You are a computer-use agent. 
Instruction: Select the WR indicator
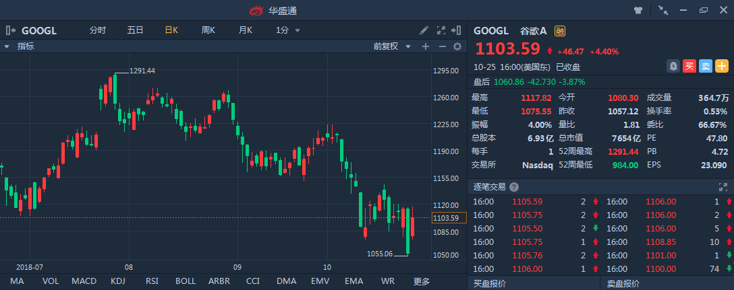pyautogui.click(x=388, y=281)
